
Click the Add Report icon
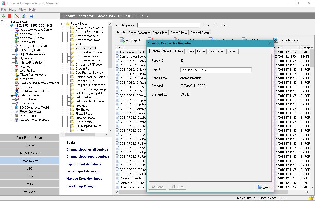[x=122, y=40]
